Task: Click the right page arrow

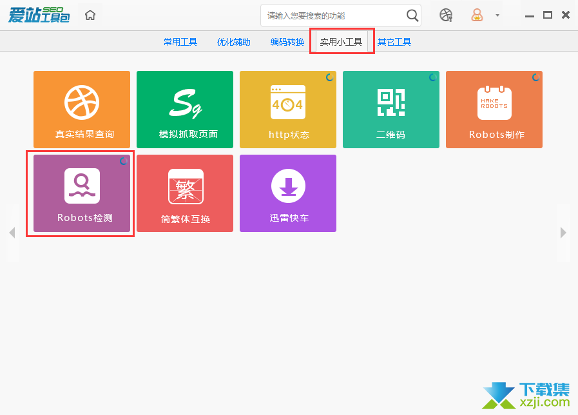Action: pos(563,233)
